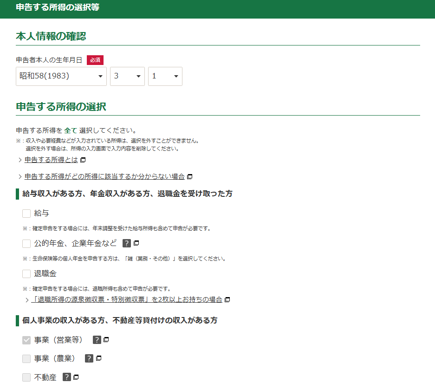Click the help icon next to 事業(営業等)

[x=97, y=340]
